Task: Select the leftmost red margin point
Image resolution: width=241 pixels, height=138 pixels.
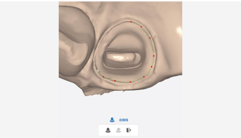Action: [x=103, y=77]
